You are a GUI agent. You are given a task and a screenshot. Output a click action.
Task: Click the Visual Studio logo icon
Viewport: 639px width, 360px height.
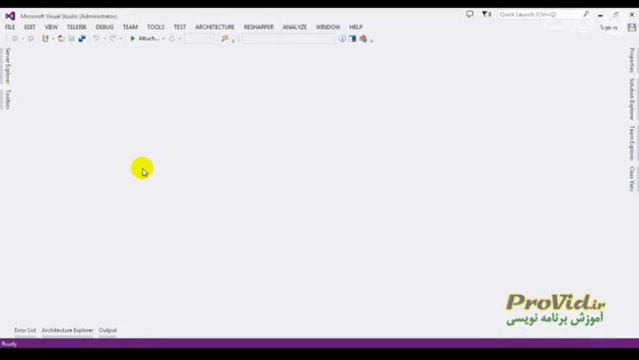(10, 16)
